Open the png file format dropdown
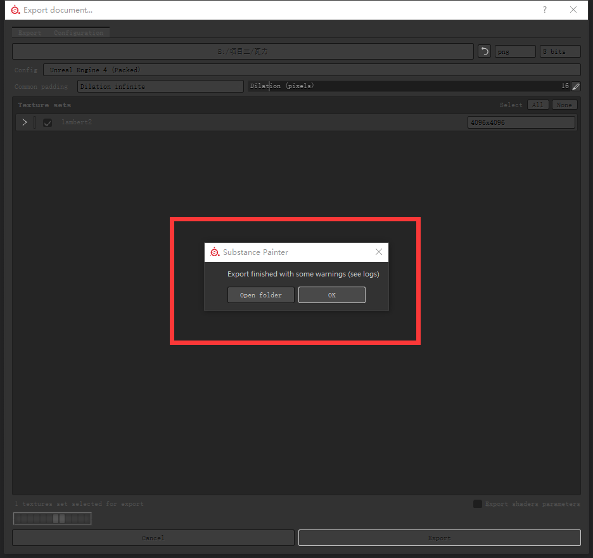This screenshot has width=593, height=558. pos(515,51)
